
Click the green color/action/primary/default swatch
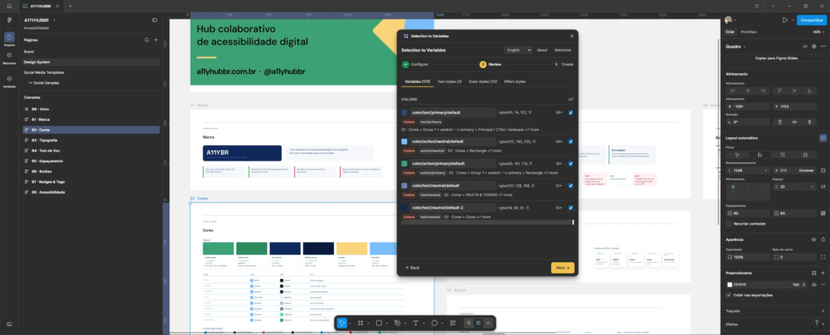point(404,164)
